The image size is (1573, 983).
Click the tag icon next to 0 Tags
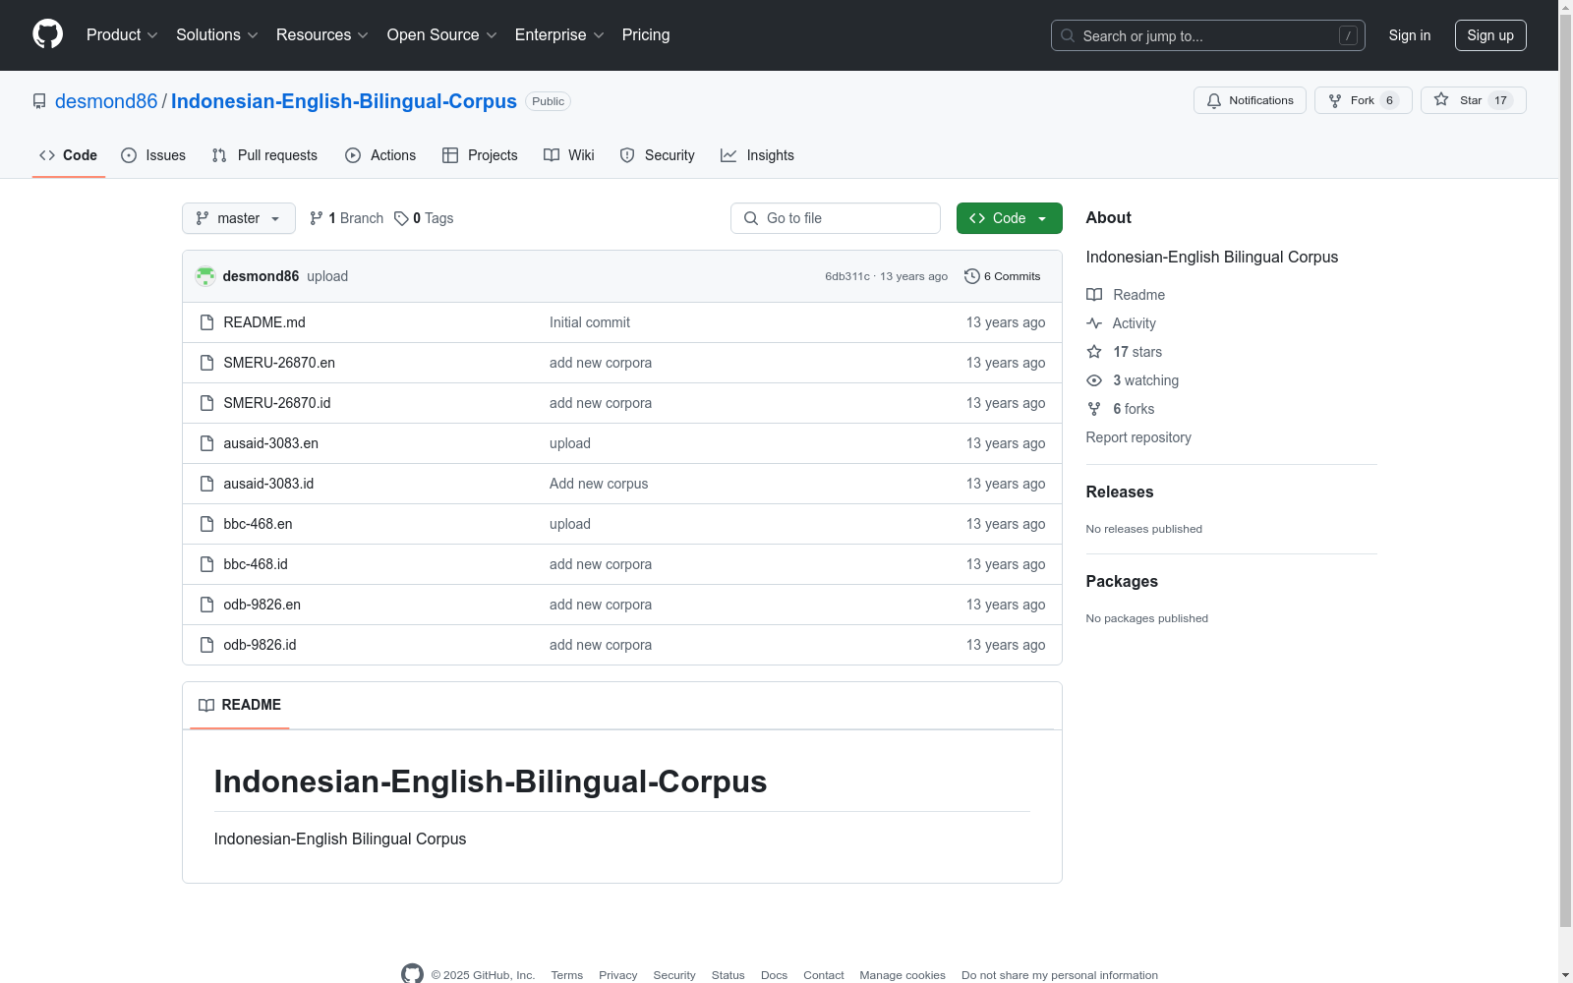(401, 218)
